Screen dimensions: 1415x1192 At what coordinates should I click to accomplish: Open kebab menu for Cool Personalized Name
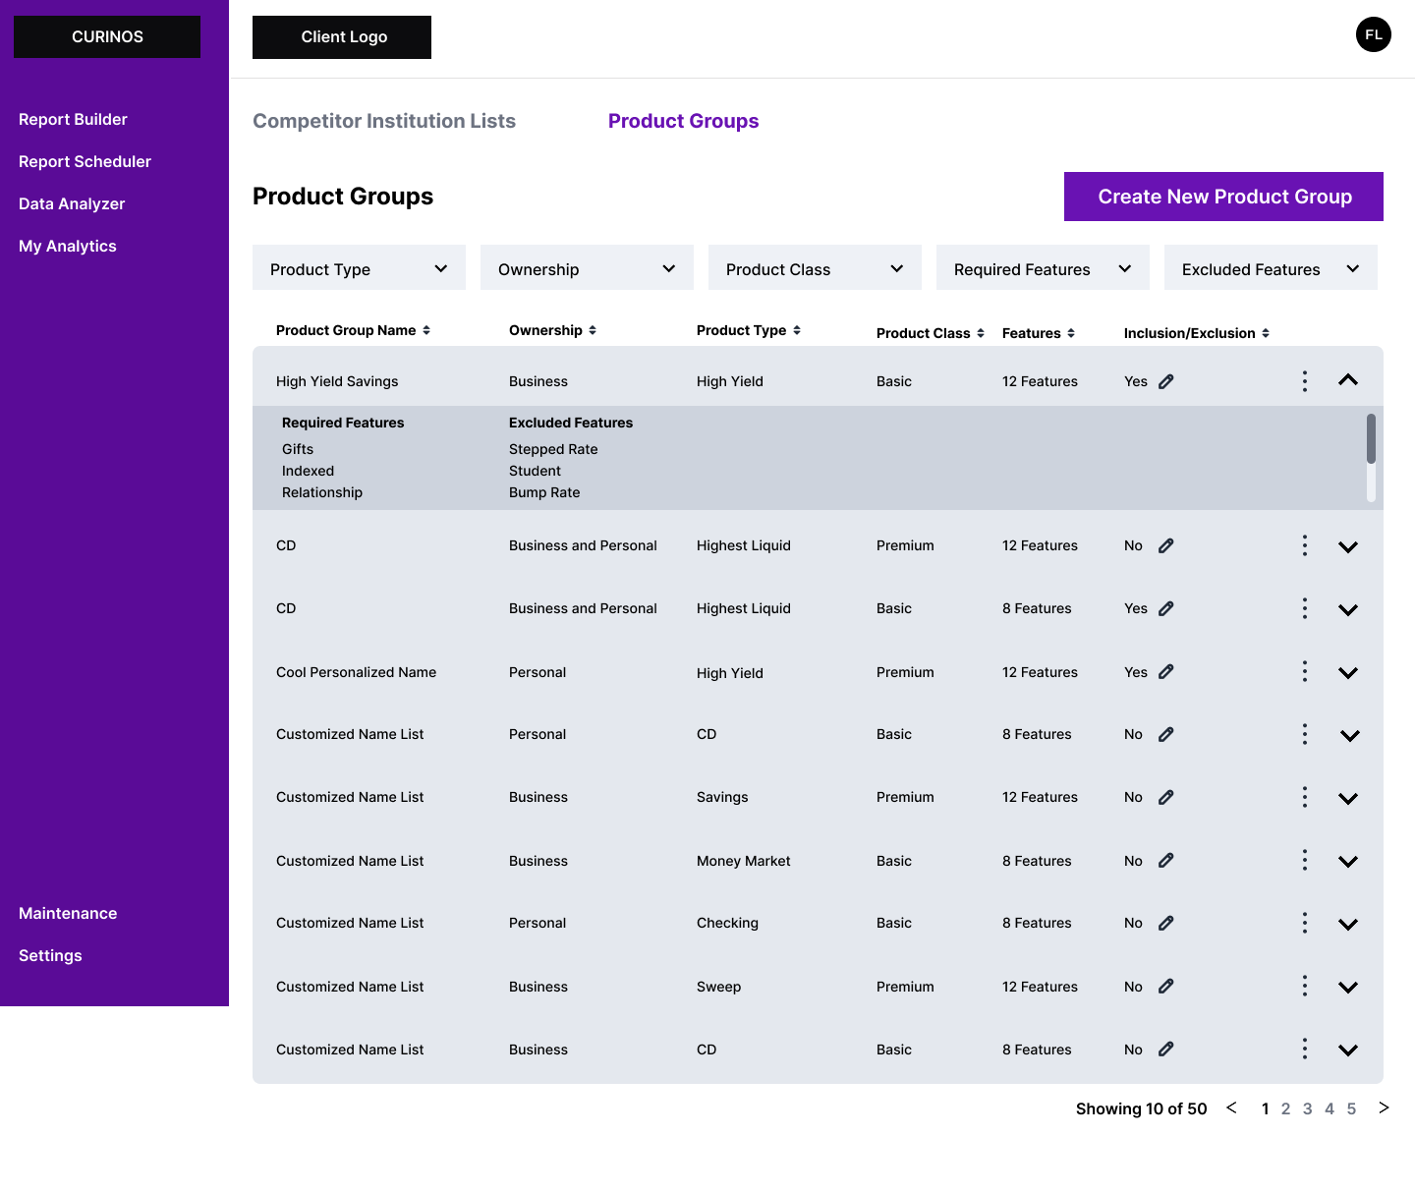tap(1305, 671)
